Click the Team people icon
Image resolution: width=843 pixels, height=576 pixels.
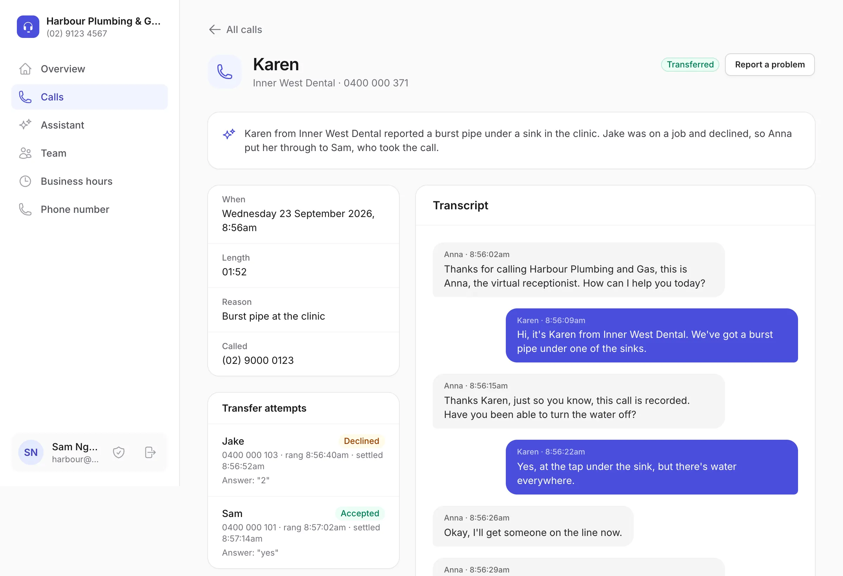[x=25, y=153]
